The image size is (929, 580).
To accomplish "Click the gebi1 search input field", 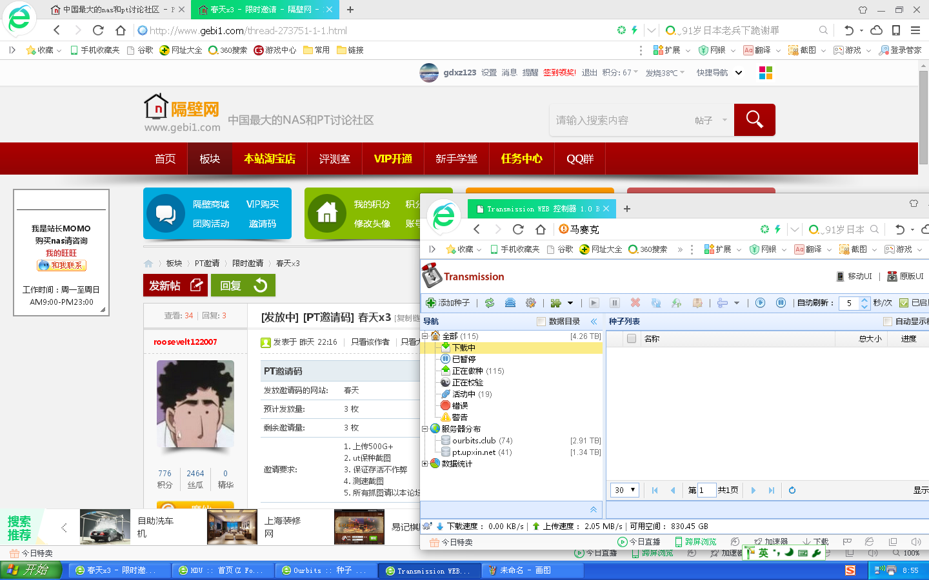I will pos(619,121).
